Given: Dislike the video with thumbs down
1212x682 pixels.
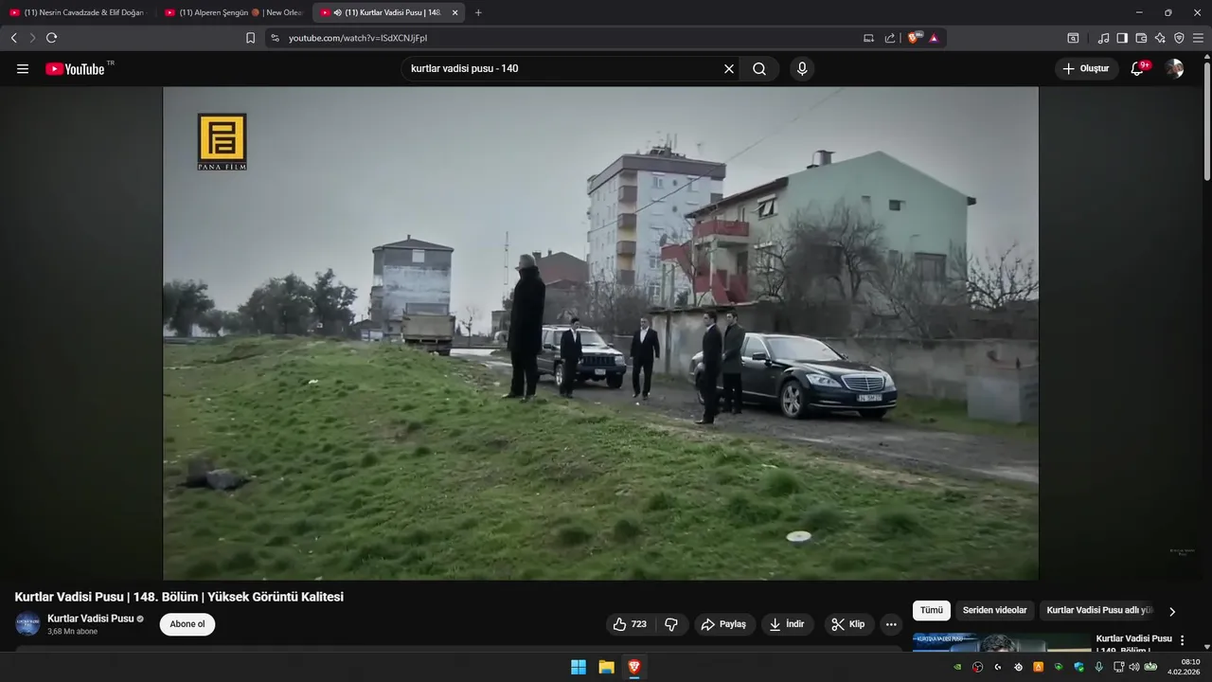Looking at the screenshot, I should (671, 624).
